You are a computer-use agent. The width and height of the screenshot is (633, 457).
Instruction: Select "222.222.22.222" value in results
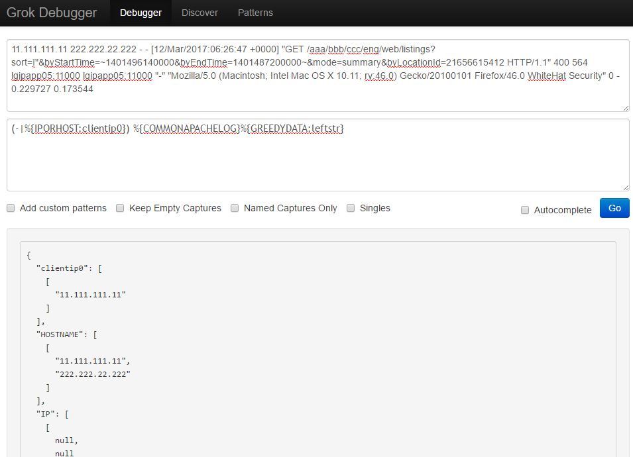click(x=93, y=374)
